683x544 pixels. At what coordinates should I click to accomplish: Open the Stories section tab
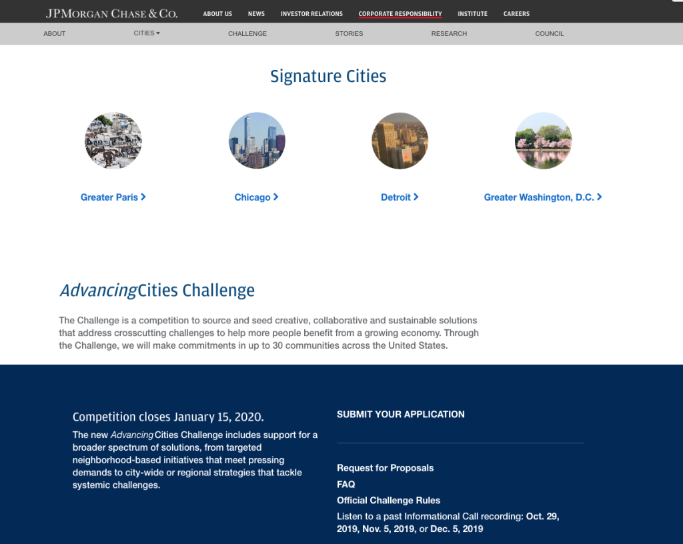tap(349, 33)
